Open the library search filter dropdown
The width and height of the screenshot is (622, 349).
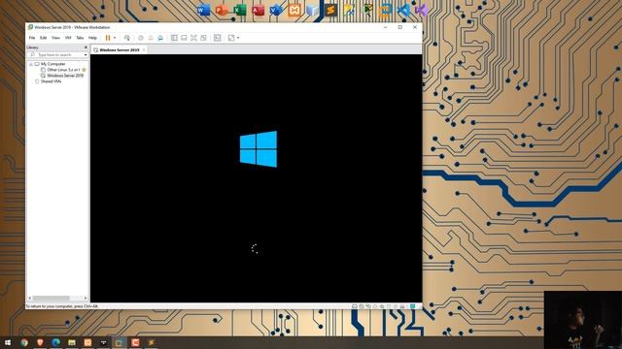(x=86, y=54)
